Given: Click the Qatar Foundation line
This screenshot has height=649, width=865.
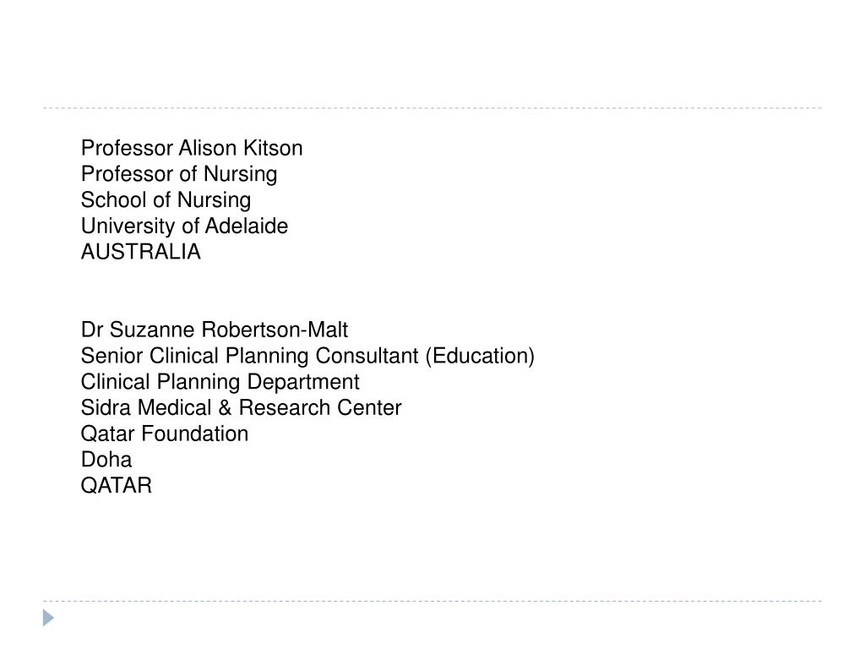Looking at the screenshot, I should click(165, 434).
